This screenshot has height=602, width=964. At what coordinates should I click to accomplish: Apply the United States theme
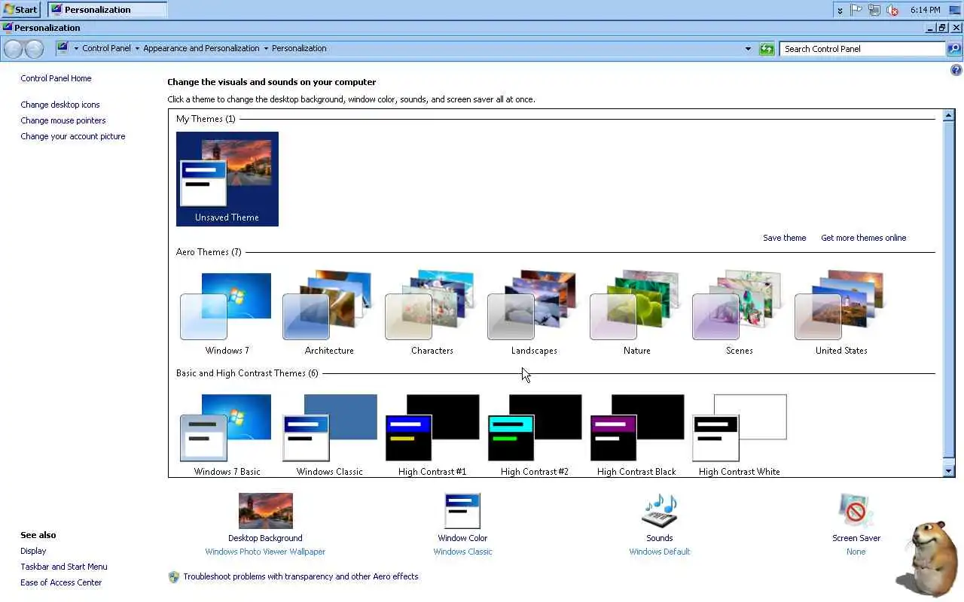(841, 313)
